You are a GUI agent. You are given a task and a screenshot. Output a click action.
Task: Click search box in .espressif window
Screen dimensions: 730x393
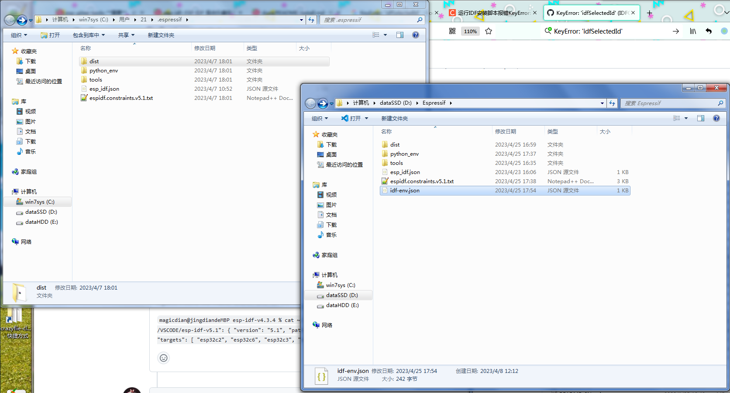click(x=372, y=20)
